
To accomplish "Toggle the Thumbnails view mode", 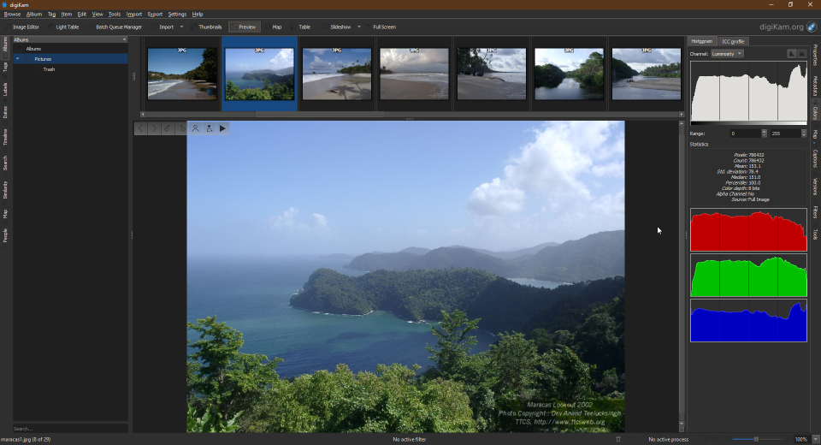I will 210,27.
